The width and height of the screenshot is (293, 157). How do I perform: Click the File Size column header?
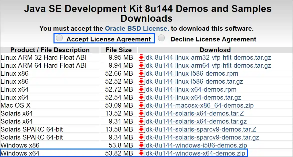pyautogui.click(x=118, y=50)
